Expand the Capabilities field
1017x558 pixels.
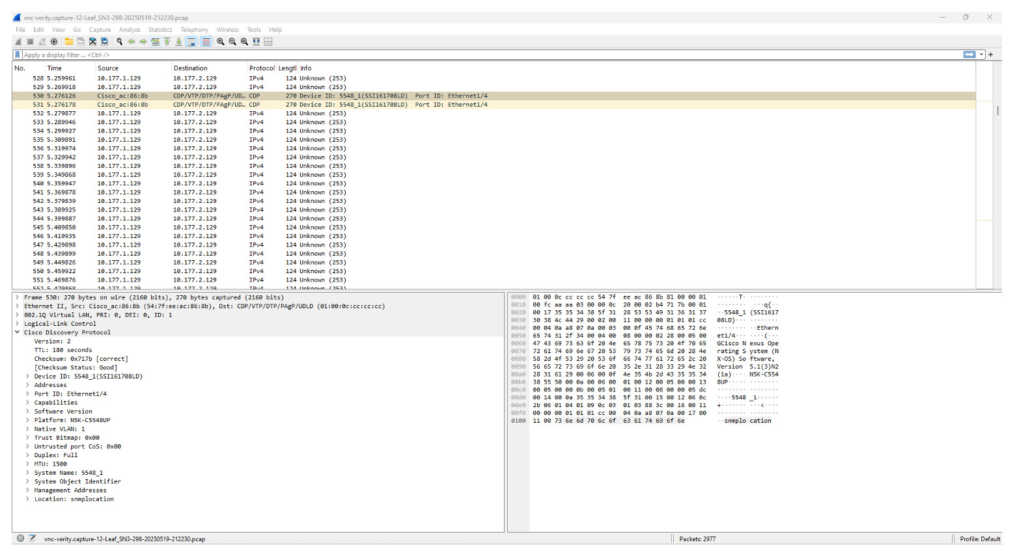27,403
